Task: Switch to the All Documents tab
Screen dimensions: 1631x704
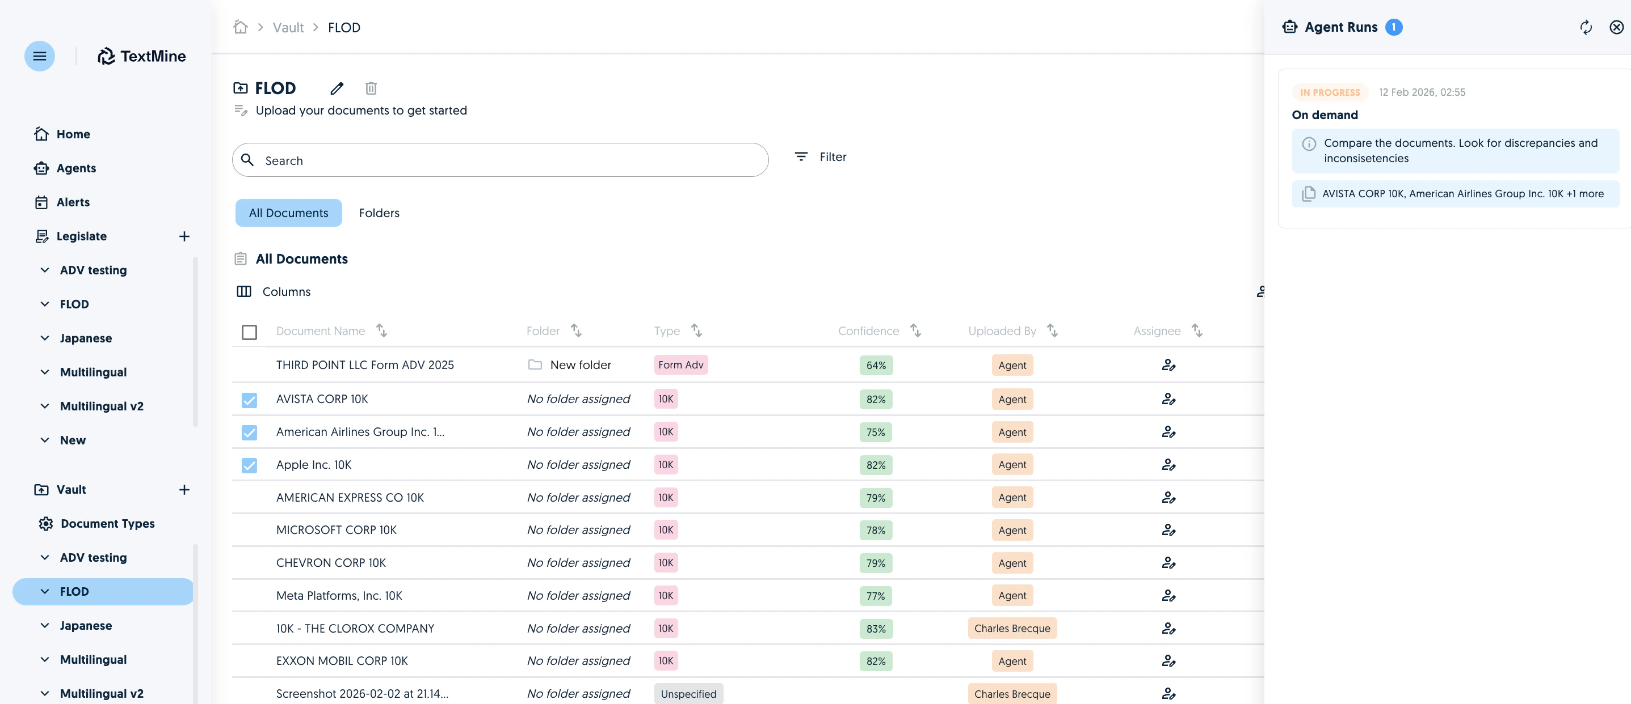Action: pyautogui.click(x=289, y=213)
